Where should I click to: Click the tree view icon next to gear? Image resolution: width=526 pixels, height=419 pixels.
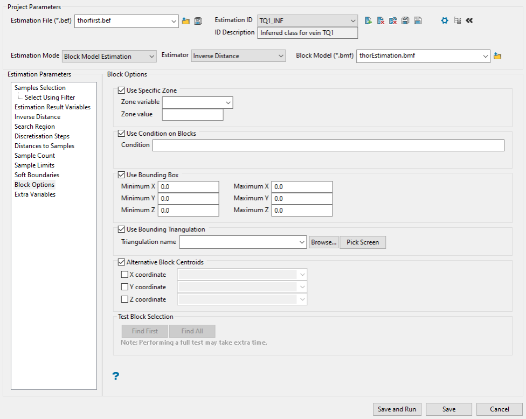457,20
